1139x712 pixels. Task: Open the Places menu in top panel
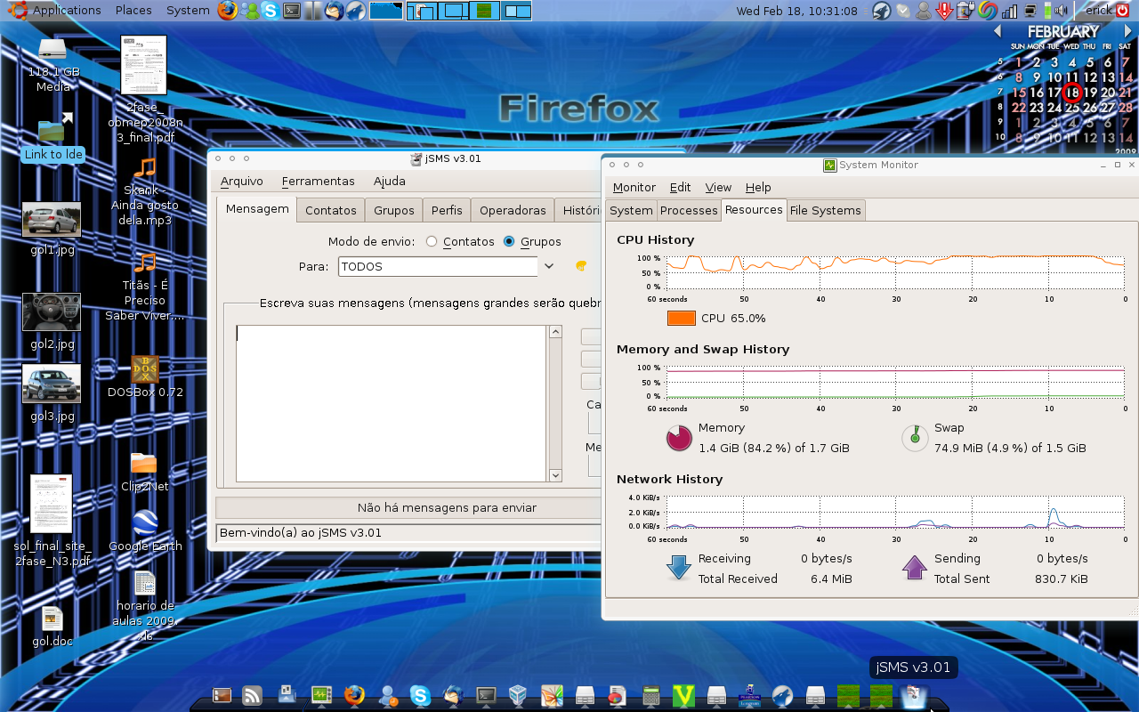tap(133, 11)
